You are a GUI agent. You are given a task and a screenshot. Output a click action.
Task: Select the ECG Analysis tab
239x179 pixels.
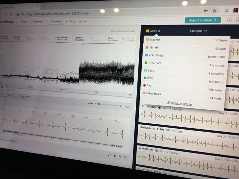click(56, 22)
